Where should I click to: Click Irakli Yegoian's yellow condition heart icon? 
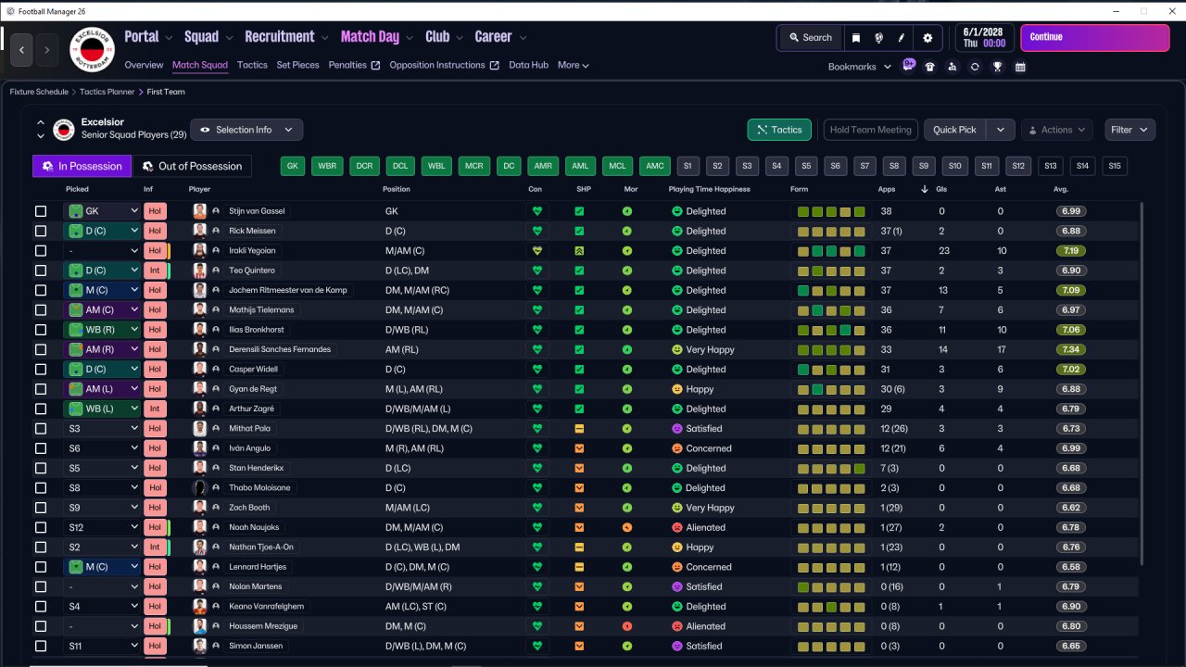(x=536, y=251)
